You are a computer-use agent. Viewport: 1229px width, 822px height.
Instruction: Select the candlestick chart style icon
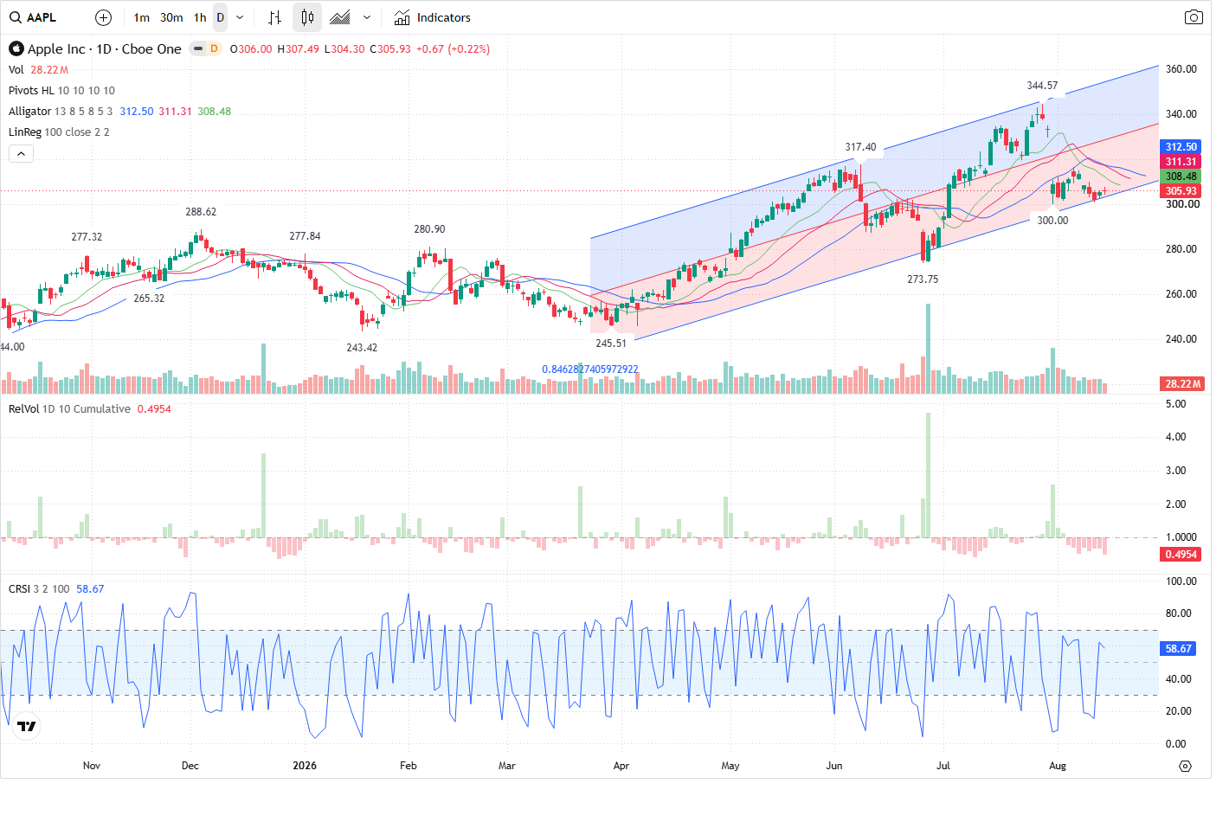pyautogui.click(x=307, y=17)
